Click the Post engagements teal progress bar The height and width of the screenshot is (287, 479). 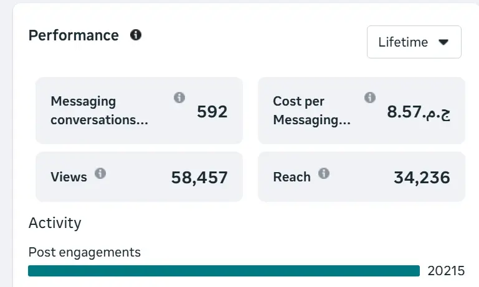click(x=224, y=271)
